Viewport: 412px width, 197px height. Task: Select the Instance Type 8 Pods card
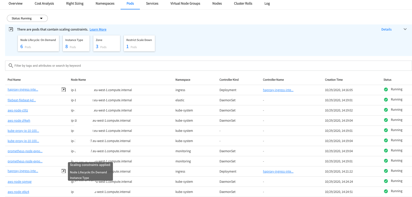pos(76,43)
